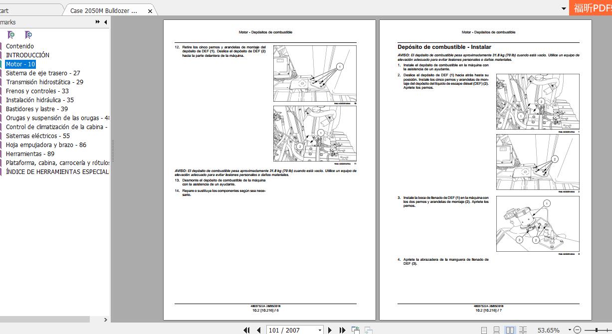Open the INTRODUCCIÓN bookmark
Image resolution: width=612 pixels, height=334 pixels.
tap(27, 55)
